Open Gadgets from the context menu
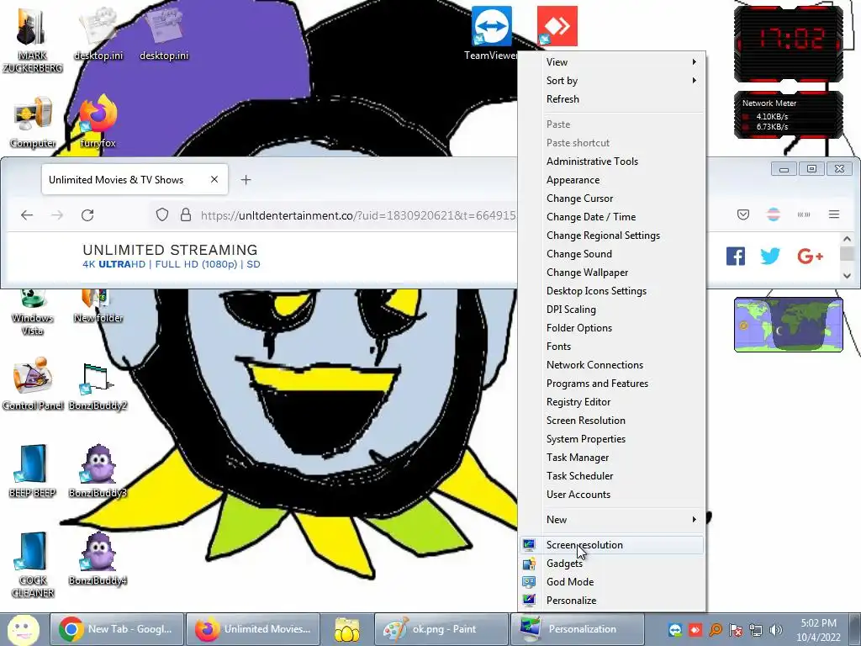 tap(612, 564)
